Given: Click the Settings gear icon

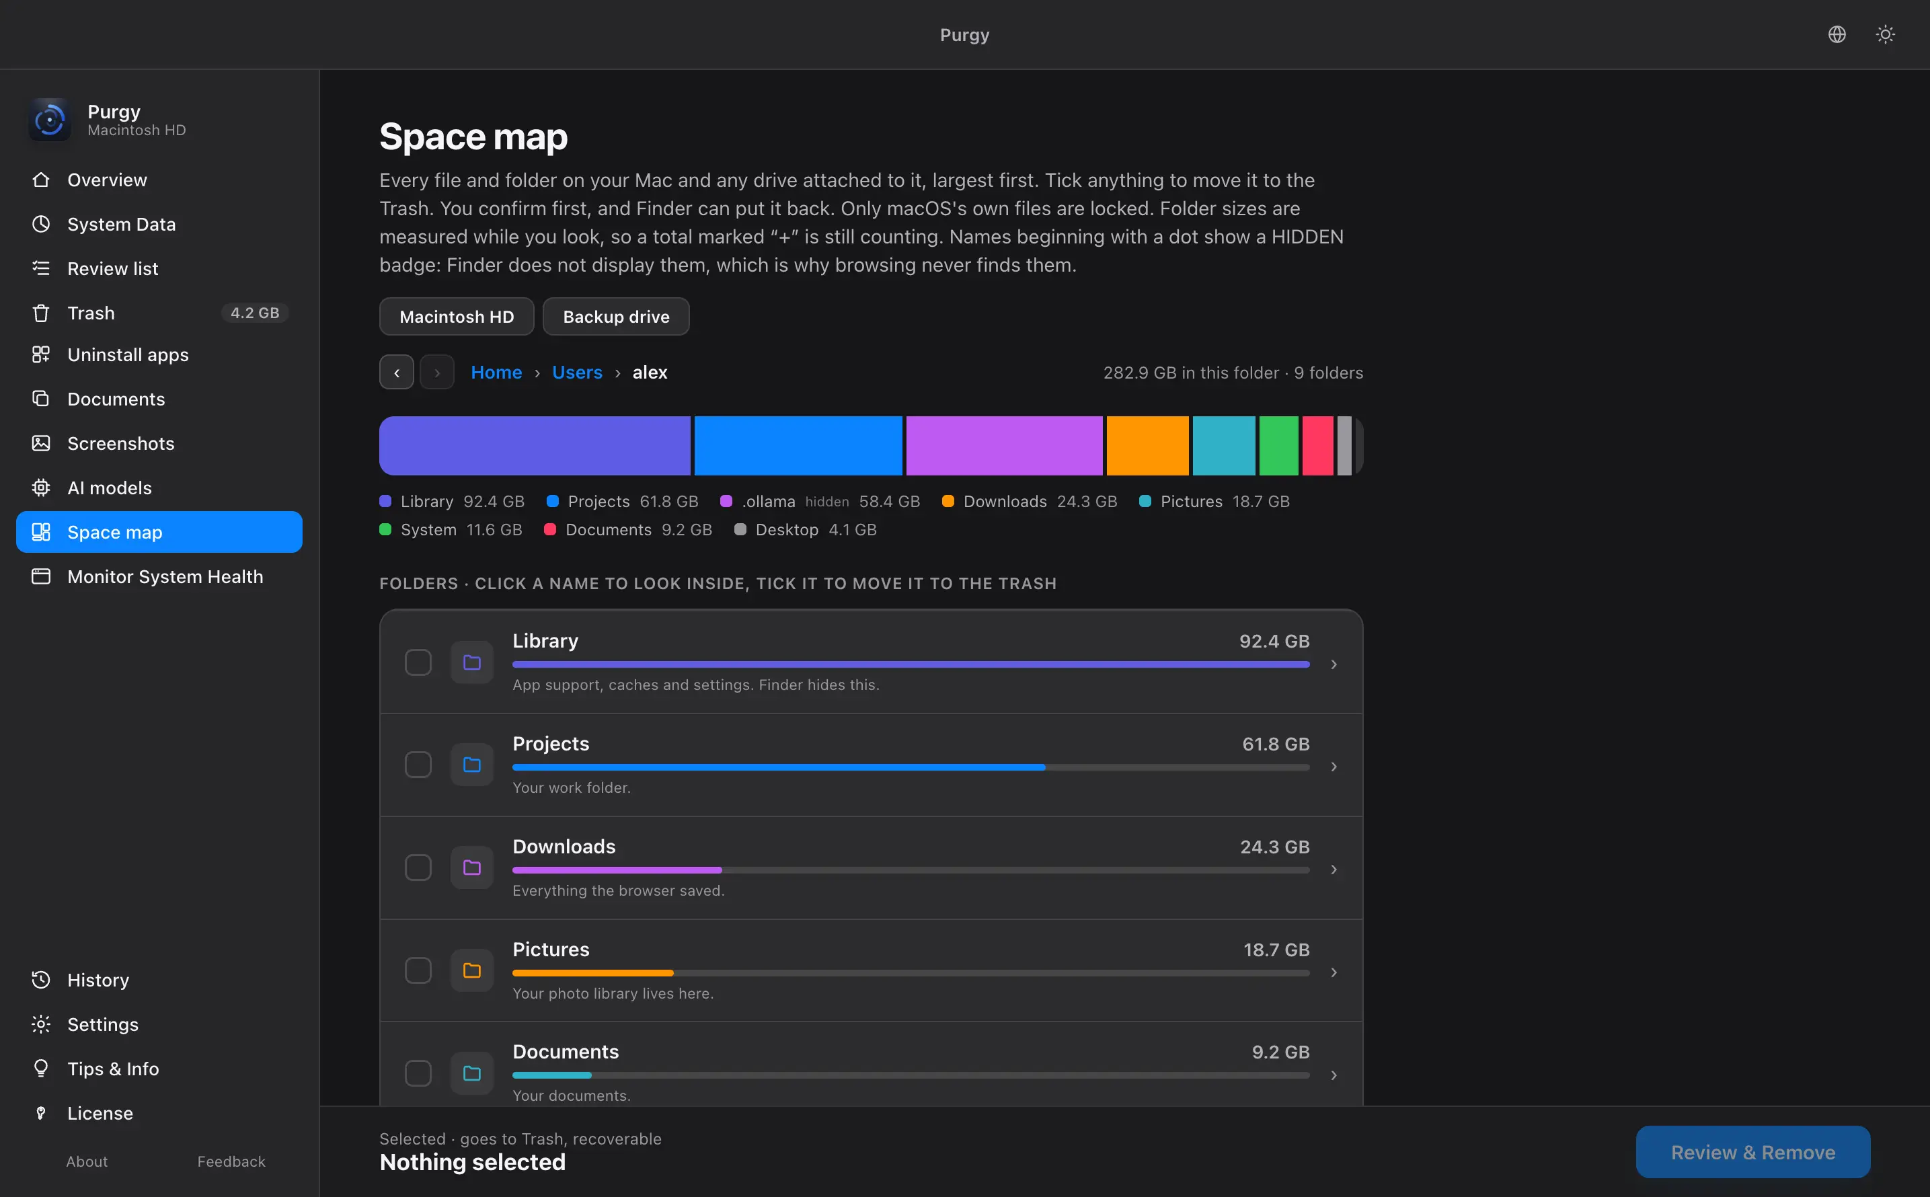Looking at the screenshot, I should [x=41, y=1024].
